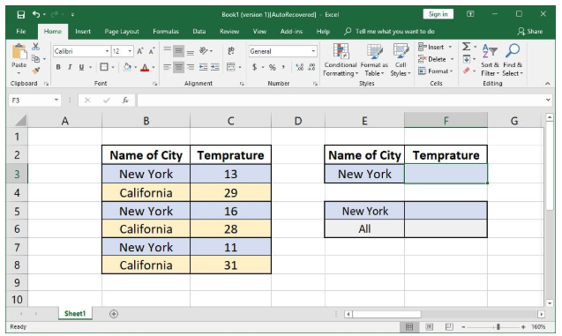Open the File tab
This screenshot has width=562, height=336.
(21, 32)
